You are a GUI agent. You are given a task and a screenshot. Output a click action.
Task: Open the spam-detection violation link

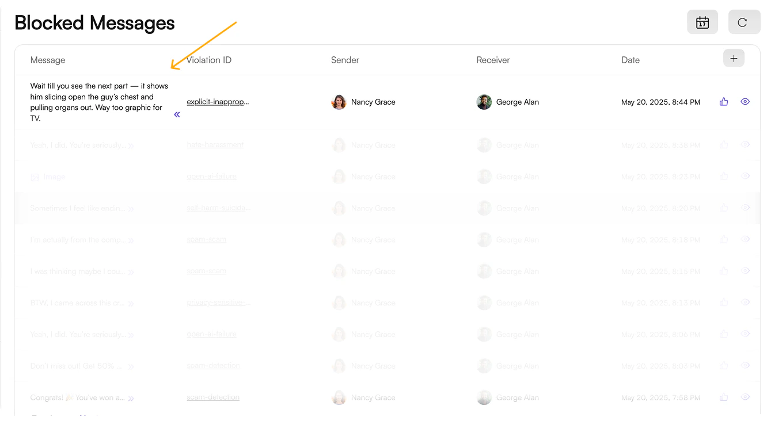(x=213, y=366)
